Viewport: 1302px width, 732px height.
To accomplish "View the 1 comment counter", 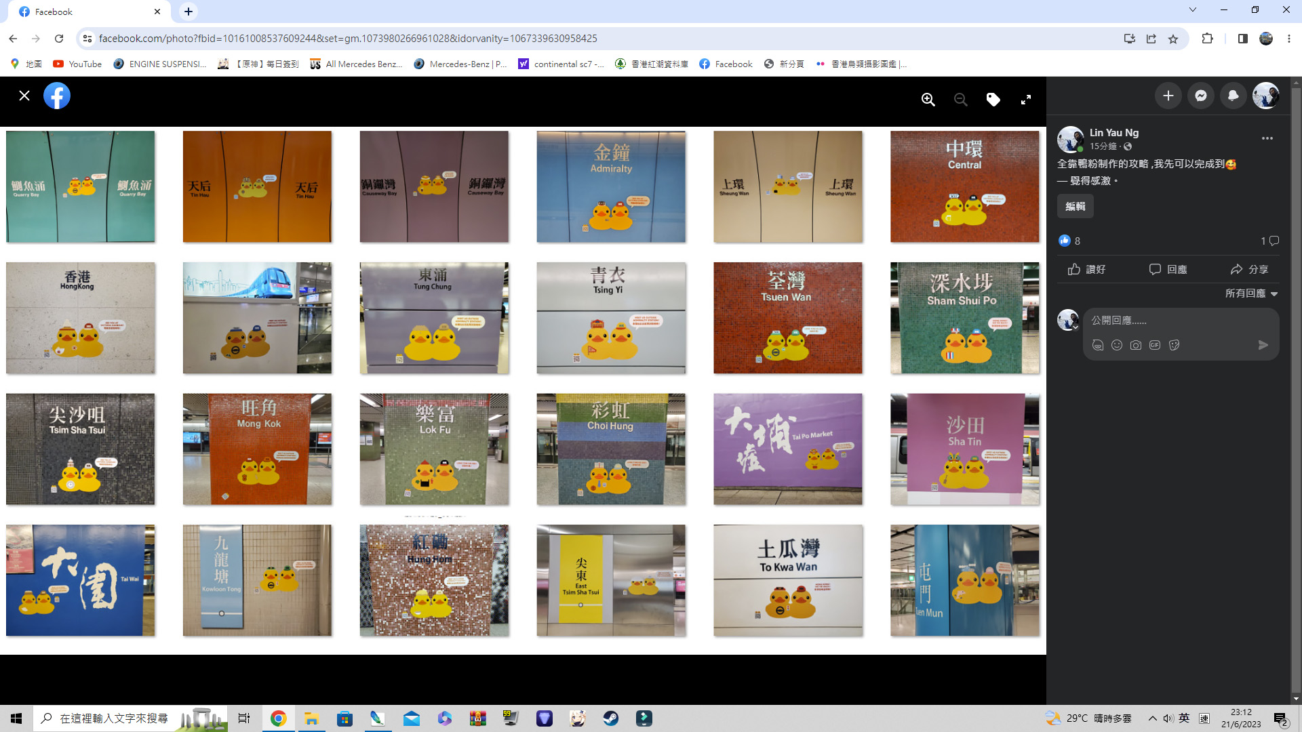I will pos(1269,241).
